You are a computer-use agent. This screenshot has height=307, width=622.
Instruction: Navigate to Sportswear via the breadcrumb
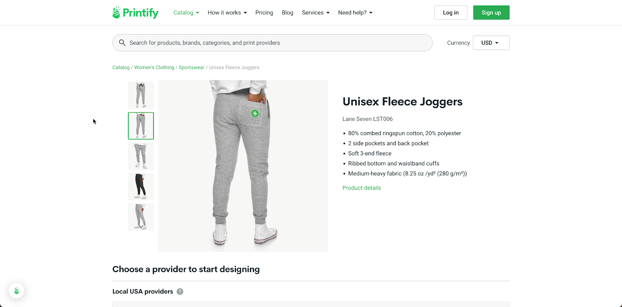191,67
